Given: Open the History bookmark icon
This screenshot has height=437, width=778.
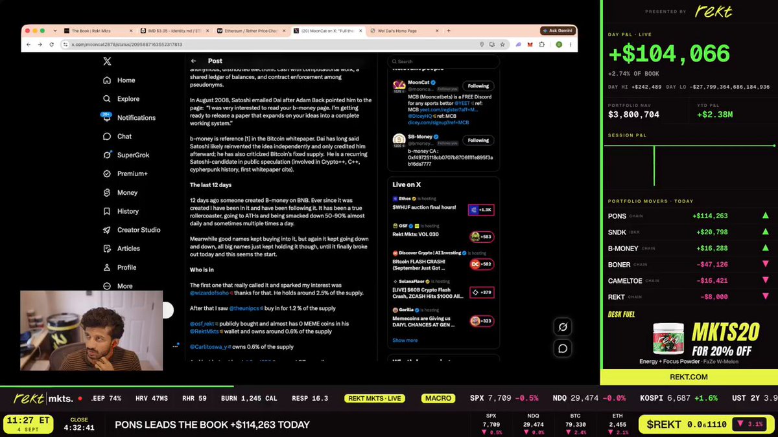Looking at the screenshot, I should [107, 211].
